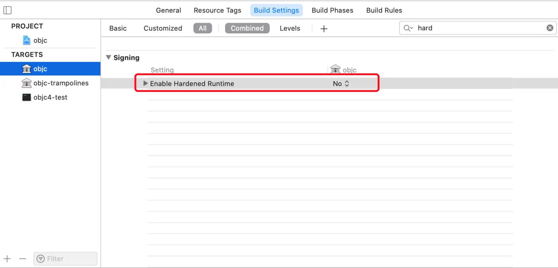This screenshot has width=558, height=268.
Task: Open the No value dropdown
Action: pyautogui.click(x=341, y=84)
